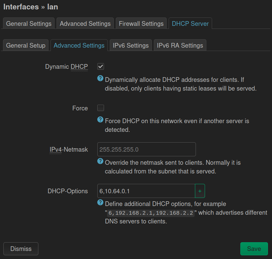Select the Advanced Settings sub-tab under DHCP Server
Image resolution: width=272 pixels, height=259 pixels.
click(79, 46)
